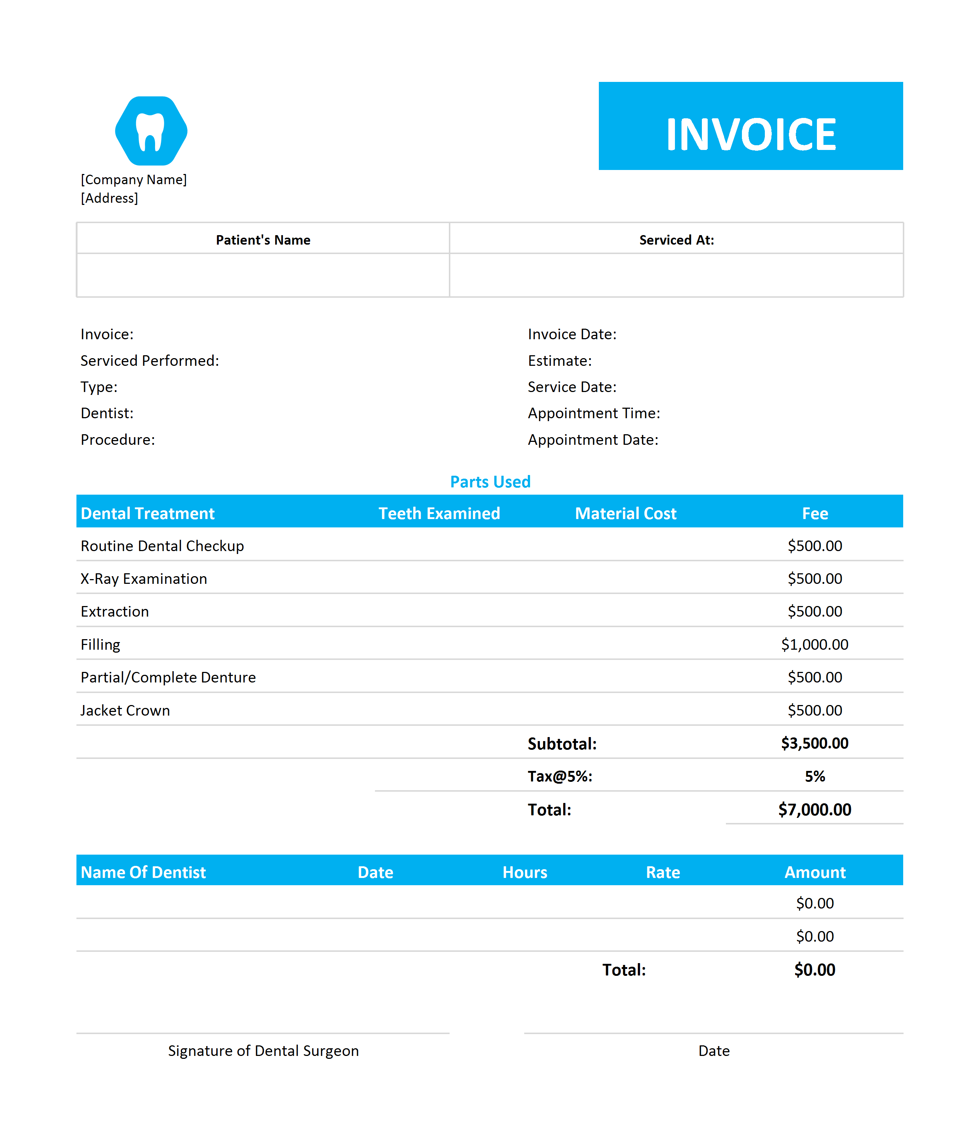The width and height of the screenshot is (980, 1144).
Task: Click the Appointment Date: label
Action: tap(593, 439)
